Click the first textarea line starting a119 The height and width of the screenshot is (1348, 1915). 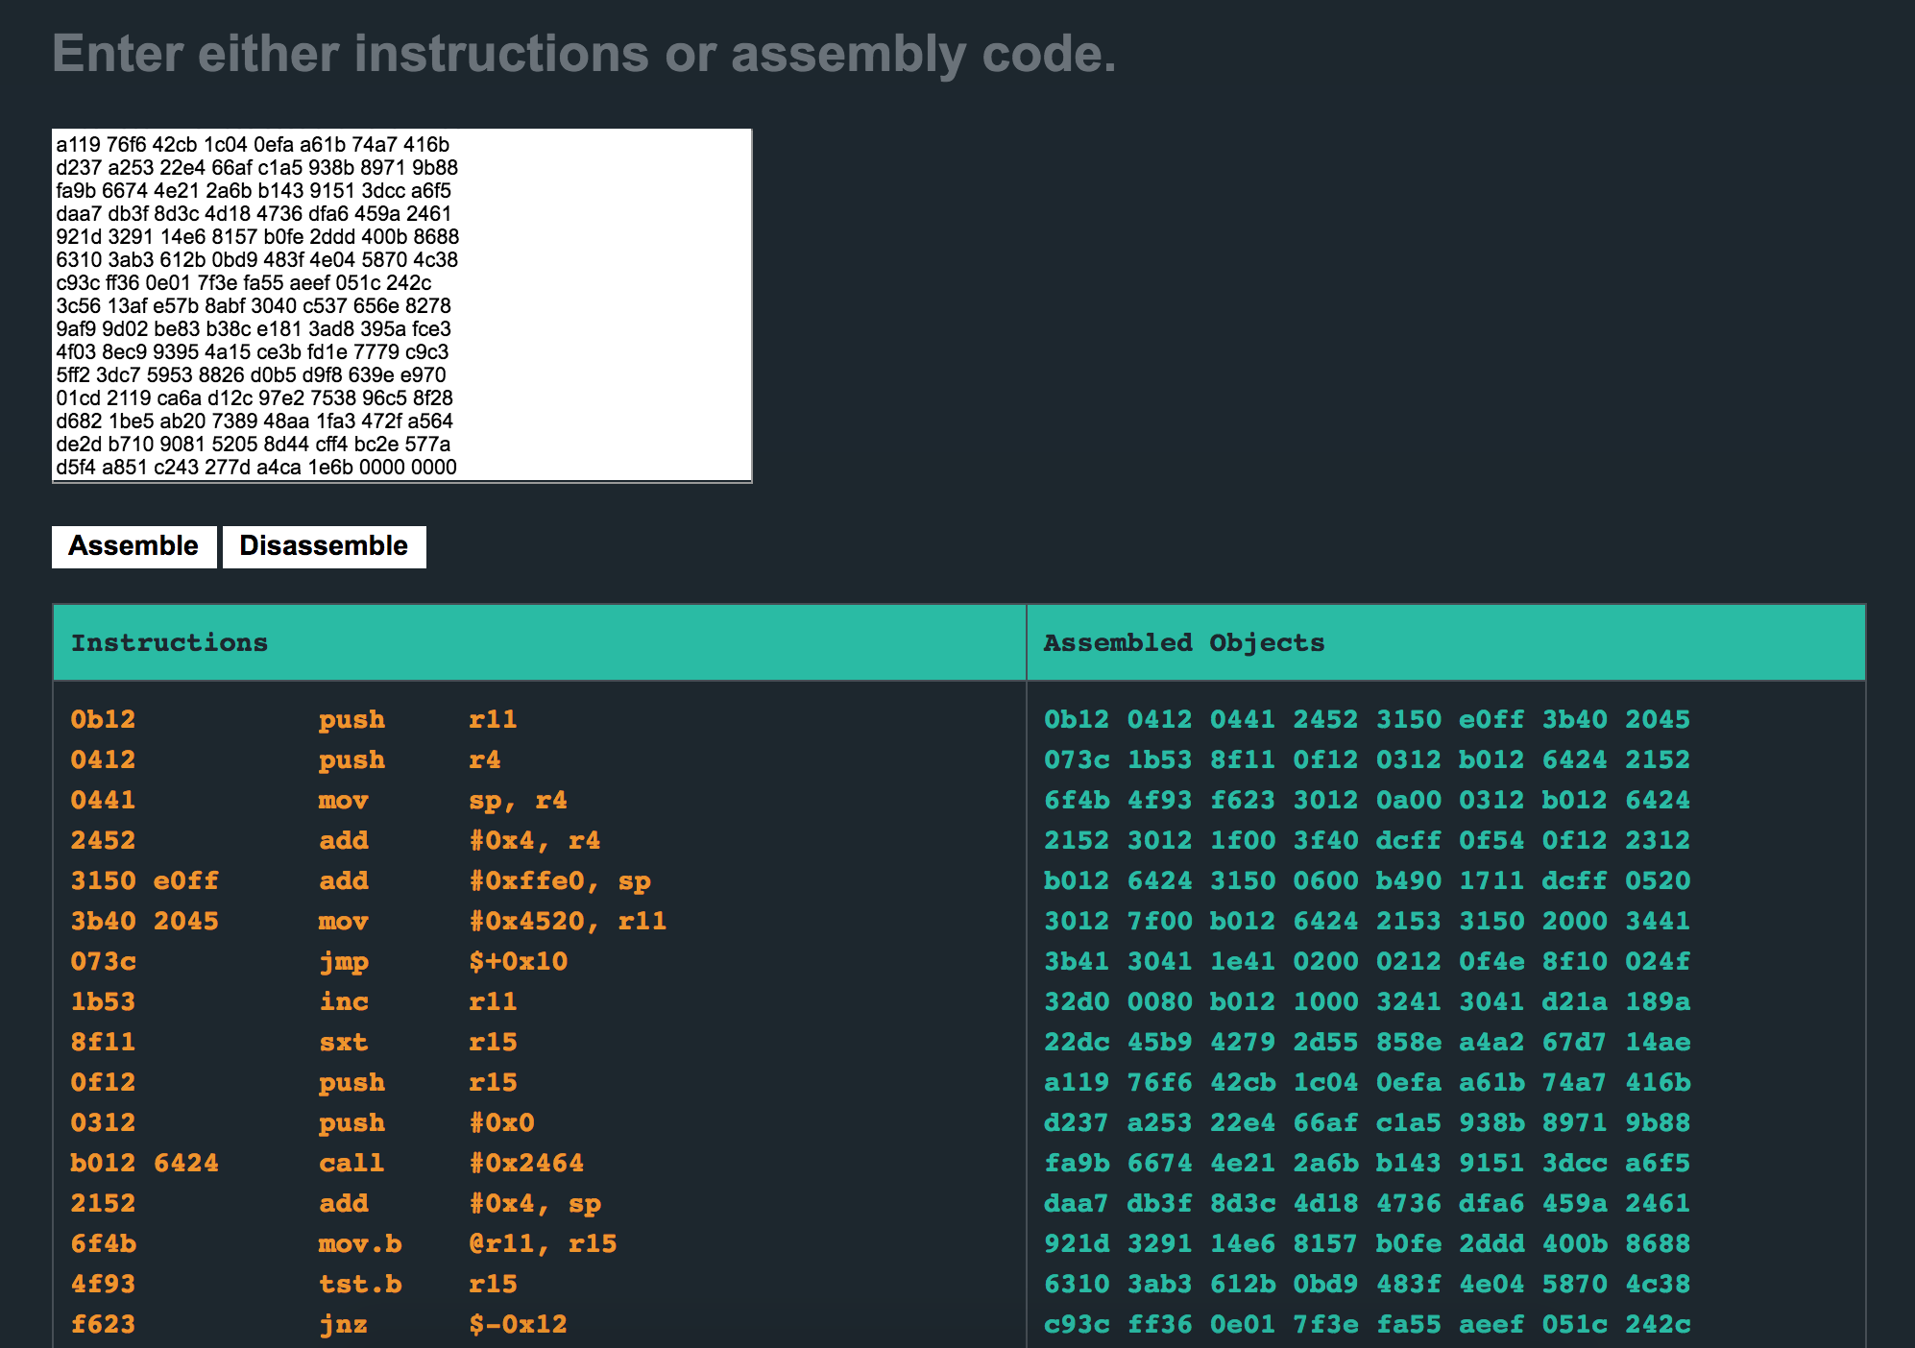[x=253, y=145]
